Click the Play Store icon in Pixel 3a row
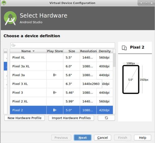 tap(55, 75)
